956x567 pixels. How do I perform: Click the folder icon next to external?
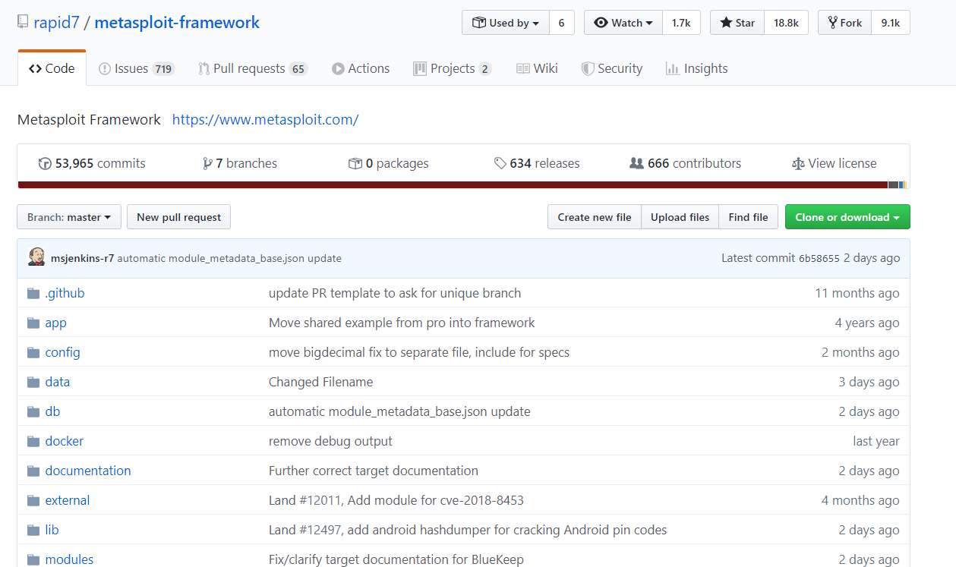(x=33, y=501)
